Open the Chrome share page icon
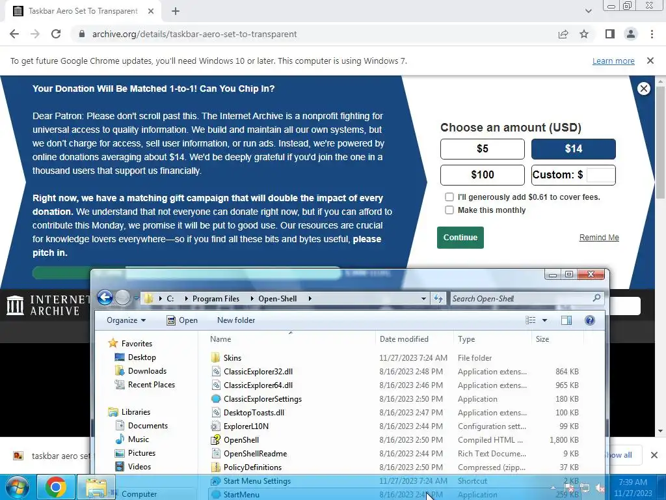 [x=563, y=34]
